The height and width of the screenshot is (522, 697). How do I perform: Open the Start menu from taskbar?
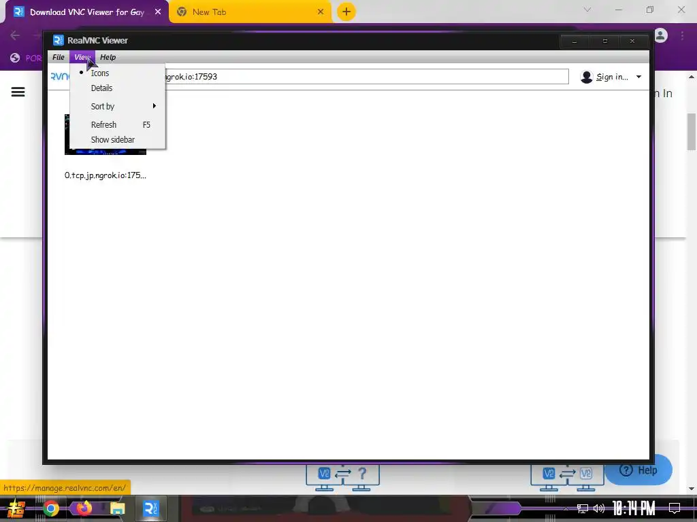[16, 508]
